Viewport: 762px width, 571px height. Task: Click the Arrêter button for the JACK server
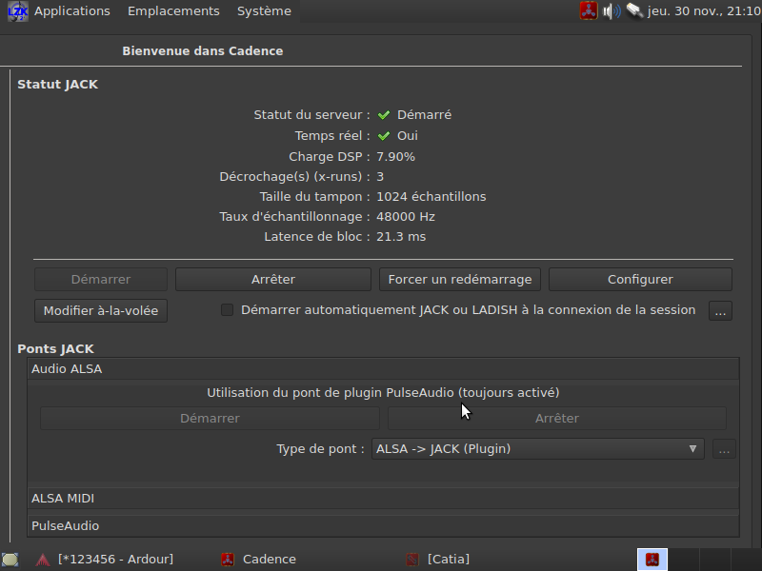(x=273, y=280)
